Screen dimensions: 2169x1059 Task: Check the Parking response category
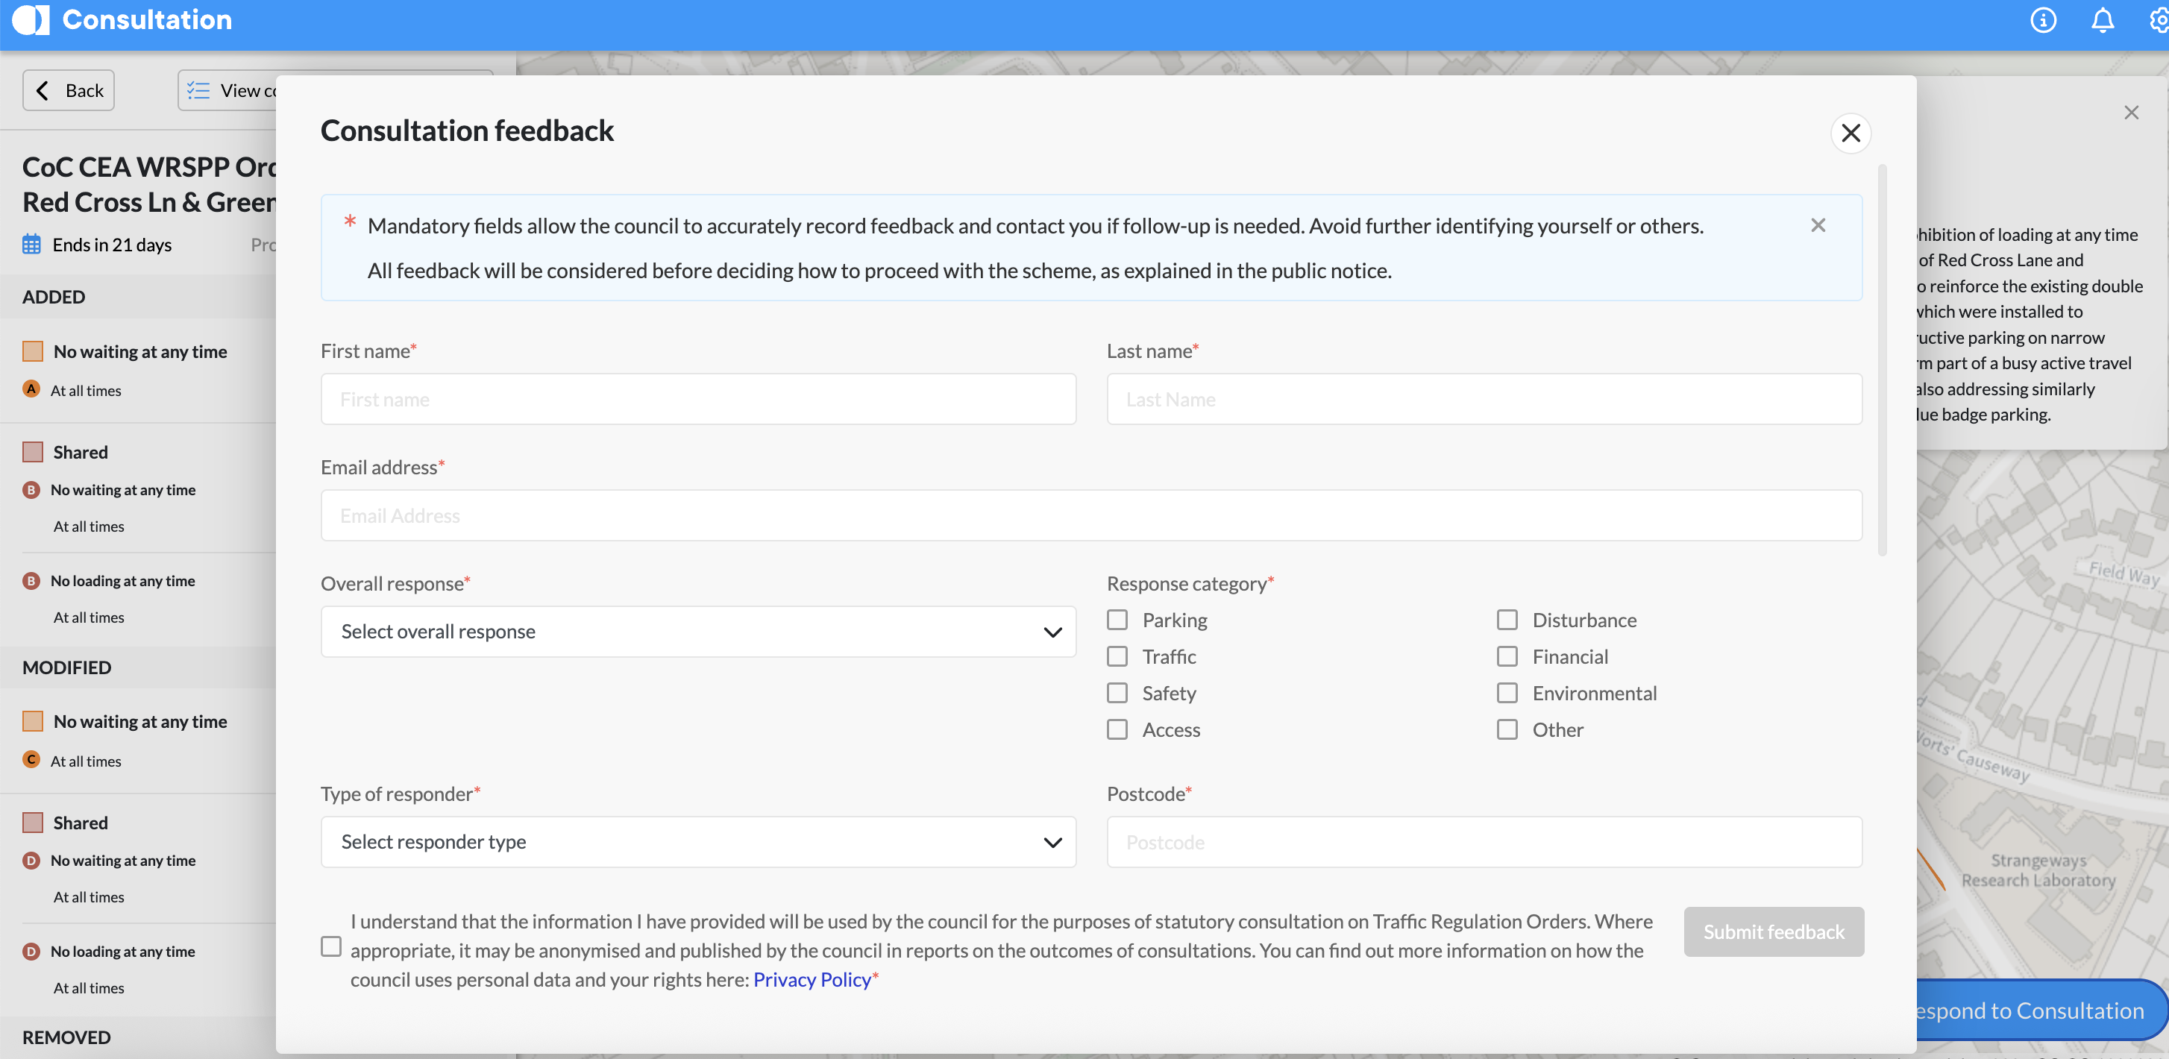pos(1117,620)
